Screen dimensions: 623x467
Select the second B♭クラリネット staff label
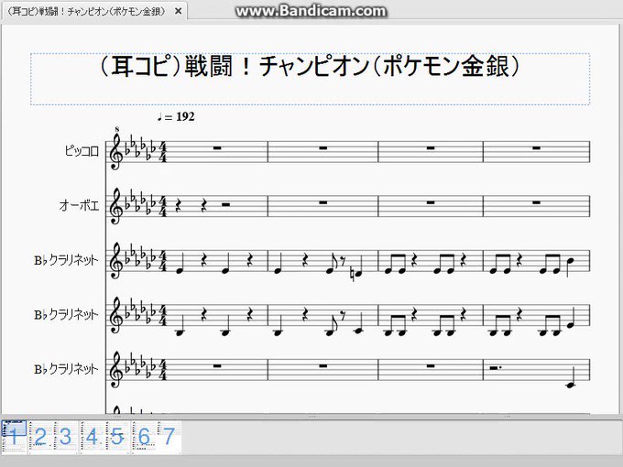(x=66, y=314)
